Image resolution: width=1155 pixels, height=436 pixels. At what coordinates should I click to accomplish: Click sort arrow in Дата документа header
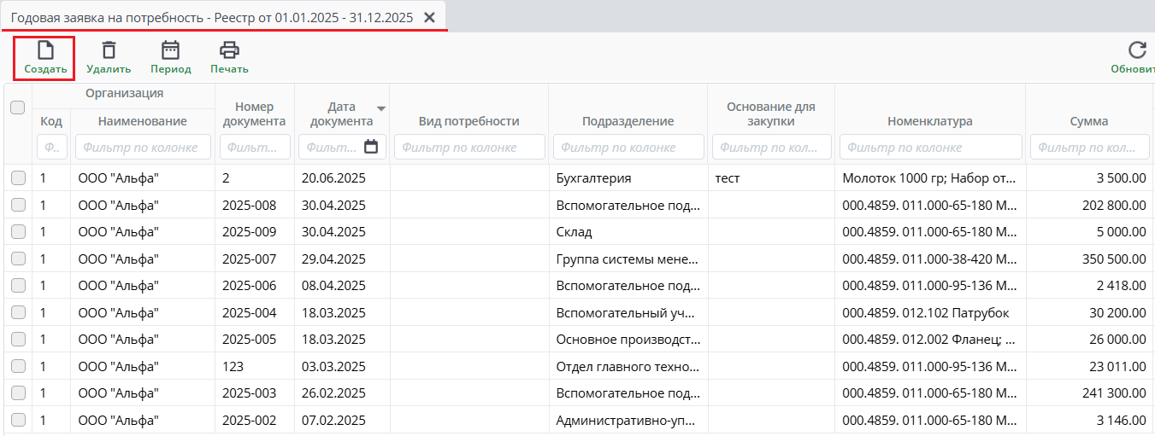point(381,108)
